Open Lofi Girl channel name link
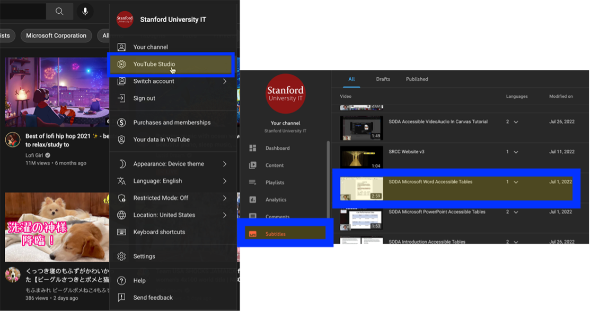This screenshot has width=591, height=313. 34,155
